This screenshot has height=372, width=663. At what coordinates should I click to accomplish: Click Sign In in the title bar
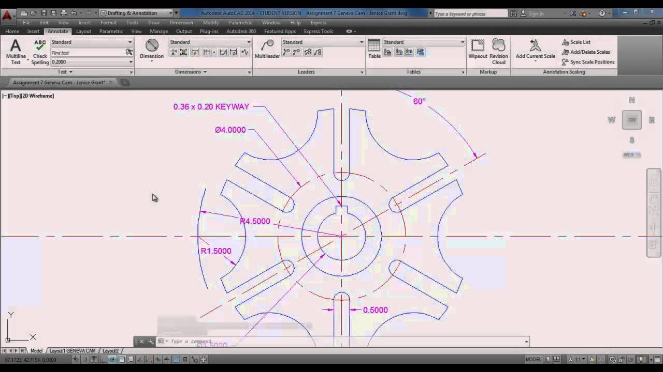(536, 13)
